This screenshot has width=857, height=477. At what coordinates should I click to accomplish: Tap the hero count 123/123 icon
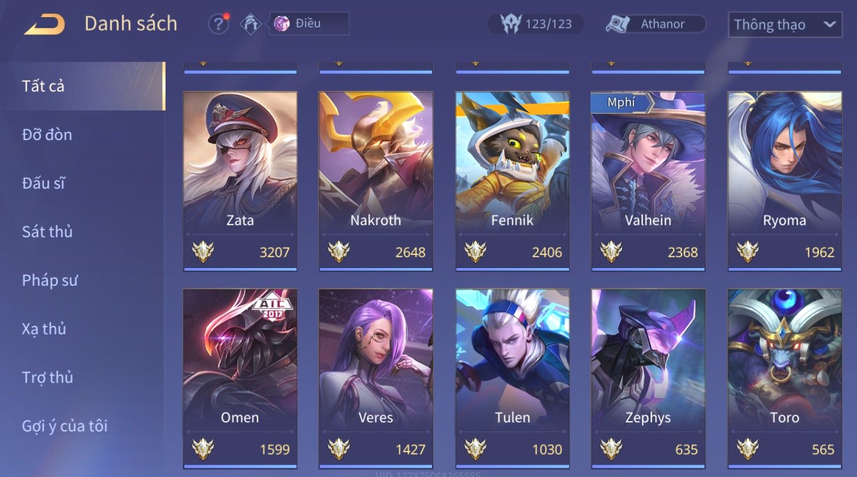[510, 23]
